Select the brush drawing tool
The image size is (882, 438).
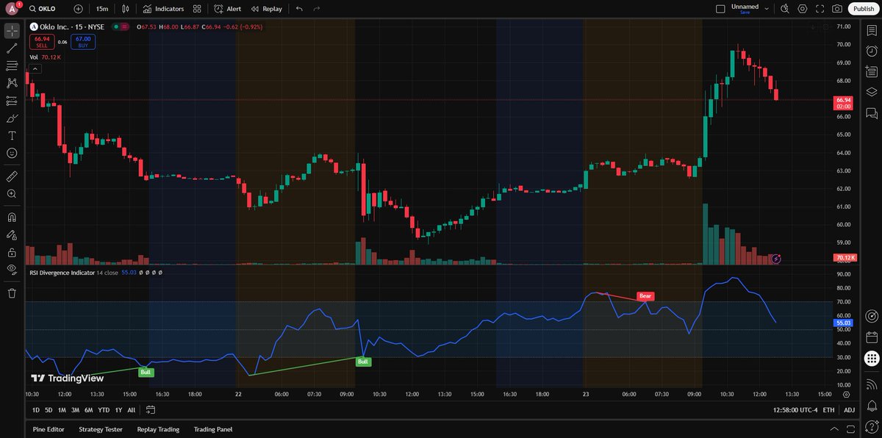point(12,118)
